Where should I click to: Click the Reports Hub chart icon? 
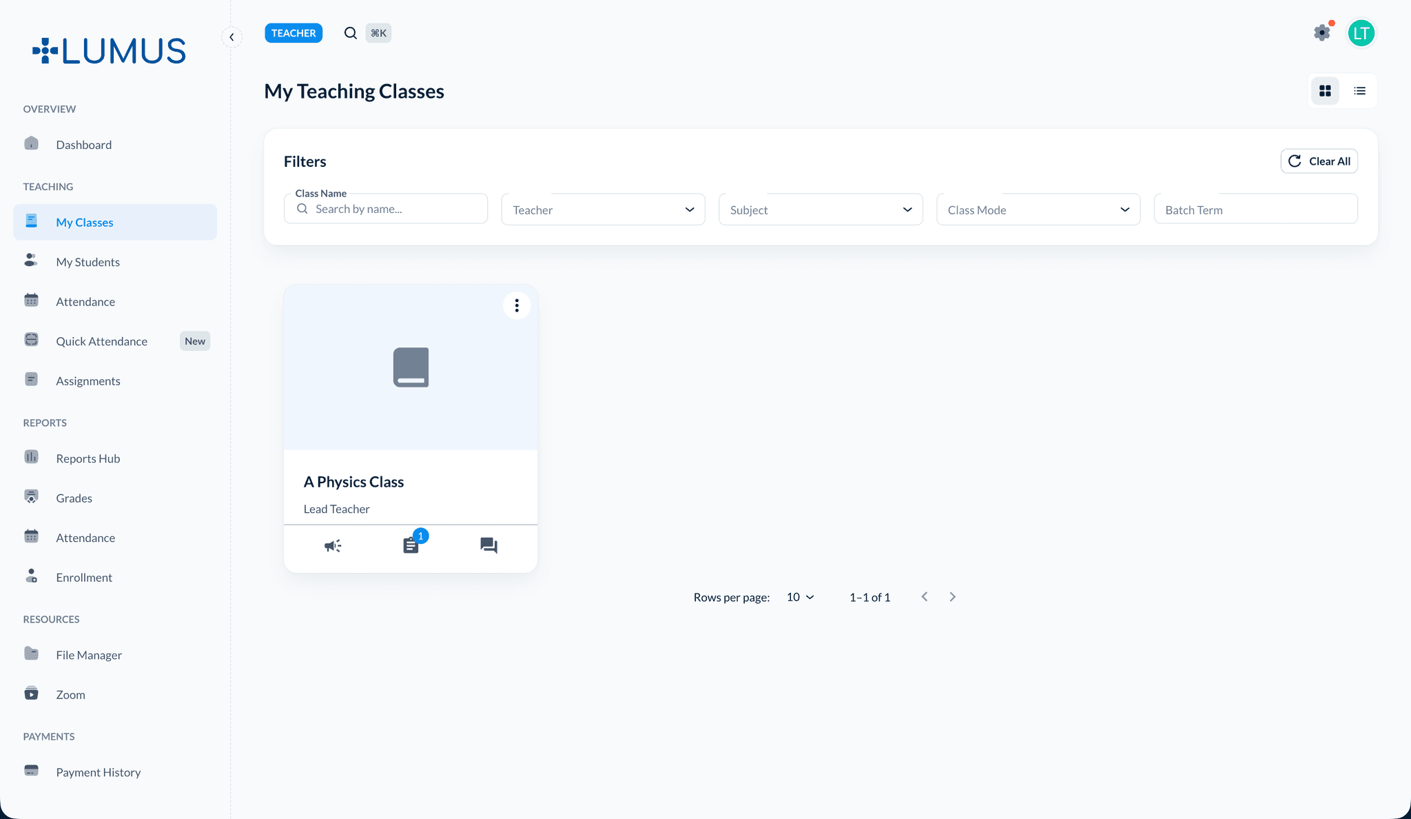(x=32, y=456)
